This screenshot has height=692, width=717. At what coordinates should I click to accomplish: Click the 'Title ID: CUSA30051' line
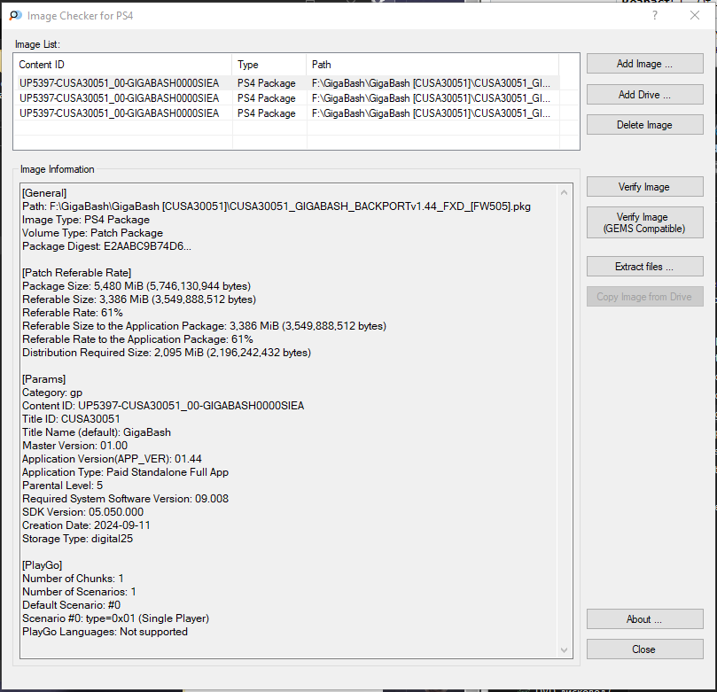click(71, 419)
